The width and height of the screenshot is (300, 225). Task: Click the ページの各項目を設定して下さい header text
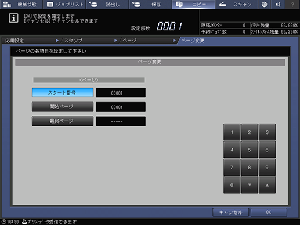point(51,51)
